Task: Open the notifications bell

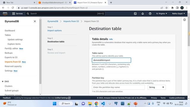Action: pyautogui.click(x=142, y=14)
